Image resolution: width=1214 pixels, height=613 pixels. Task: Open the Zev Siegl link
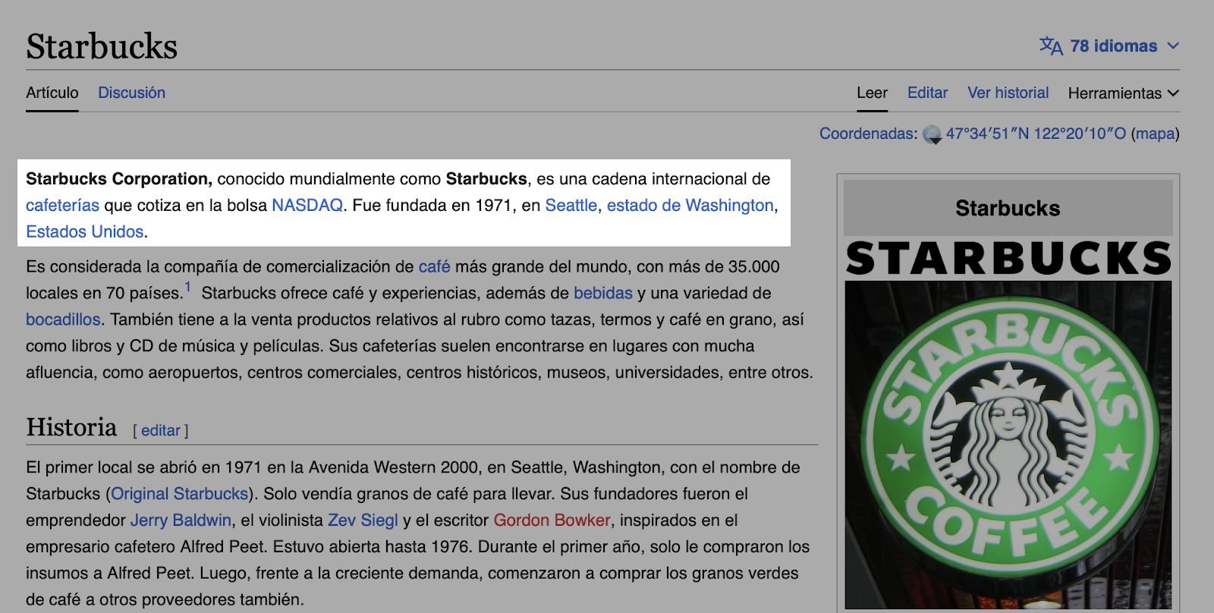click(363, 520)
